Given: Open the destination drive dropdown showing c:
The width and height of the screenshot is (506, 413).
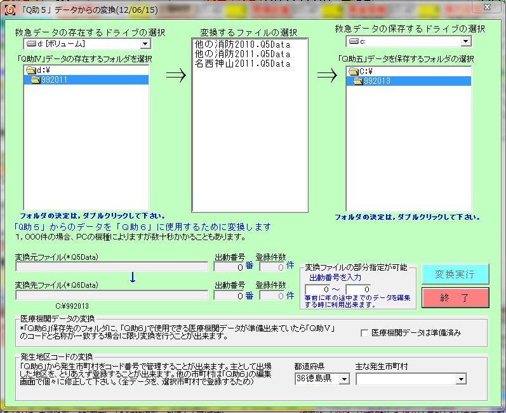Looking at the screenshot, I should pyautogui.click(x=466, y=41).
